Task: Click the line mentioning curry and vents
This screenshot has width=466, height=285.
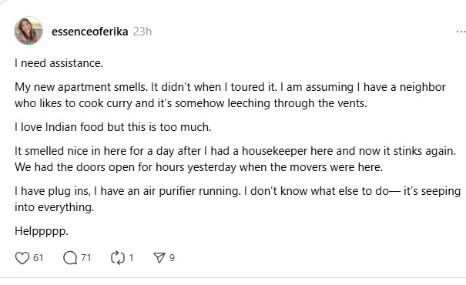Action: pos(191,103)
